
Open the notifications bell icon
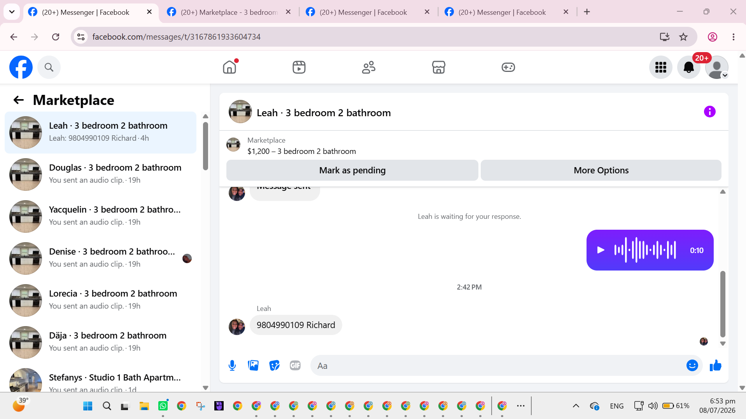689,67
